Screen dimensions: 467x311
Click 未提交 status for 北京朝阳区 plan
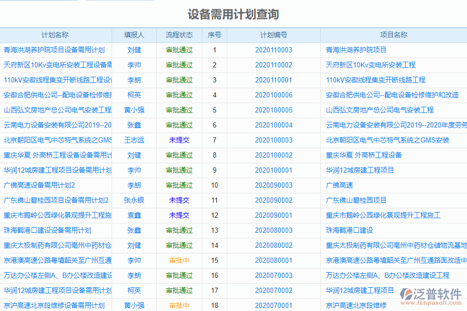point(180,140)
